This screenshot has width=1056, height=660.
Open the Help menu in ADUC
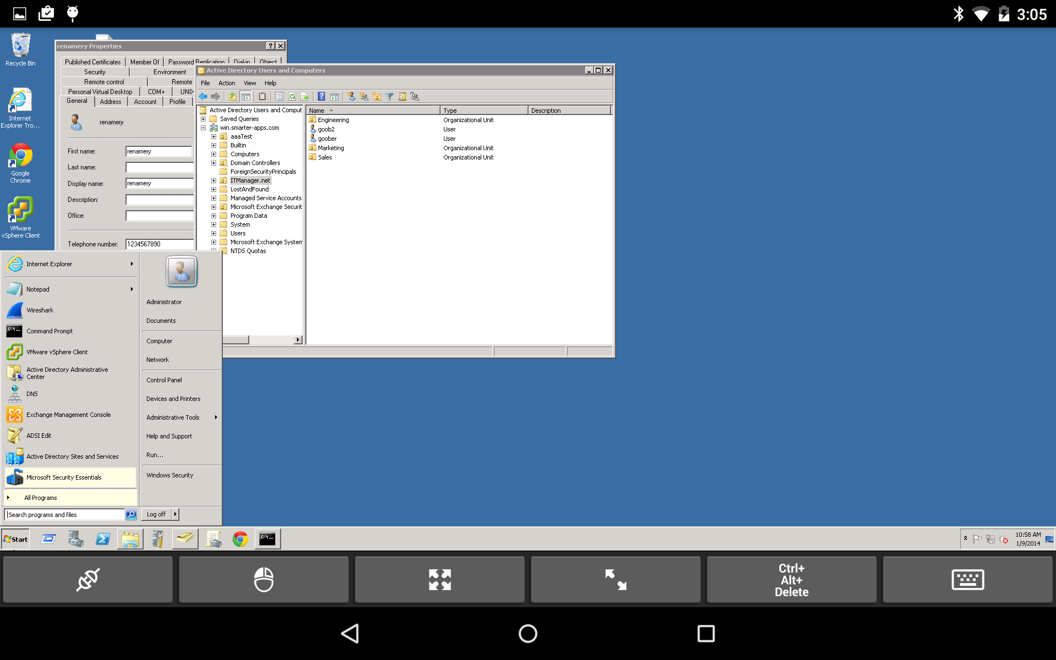270,83
